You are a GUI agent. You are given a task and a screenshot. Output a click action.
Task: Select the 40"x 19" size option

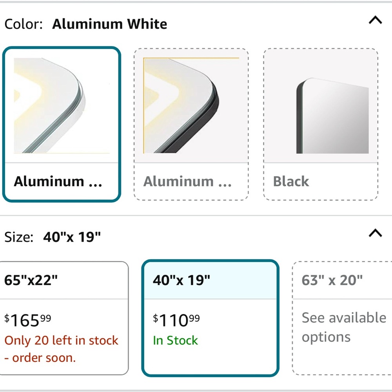click(x=210, y=318)
